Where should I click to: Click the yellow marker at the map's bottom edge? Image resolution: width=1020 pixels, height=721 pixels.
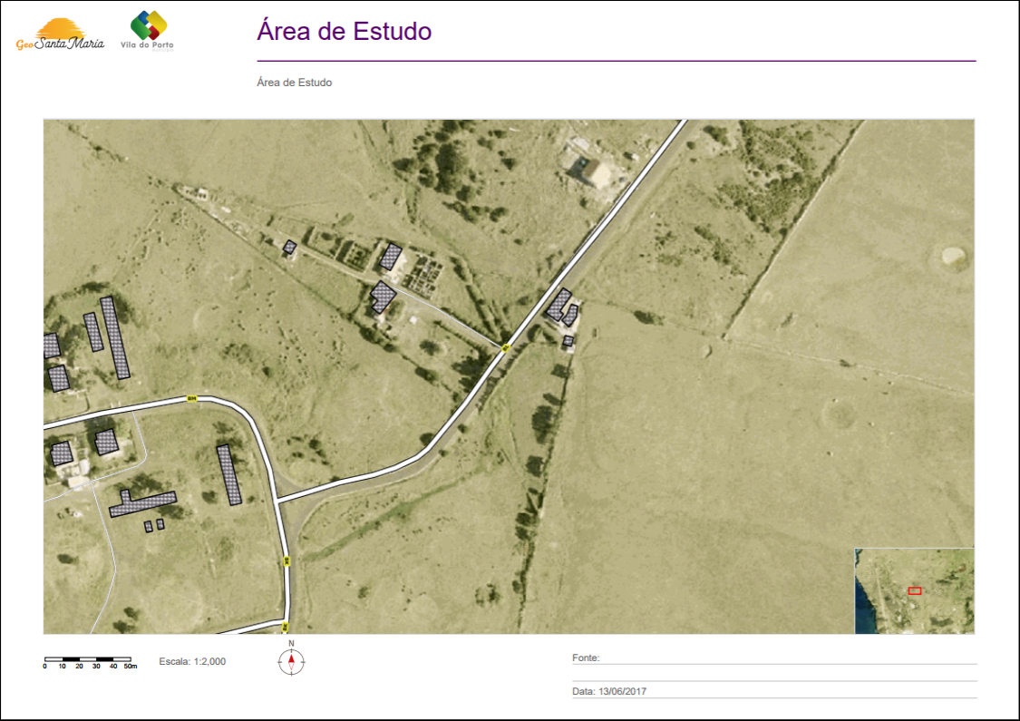285,625
